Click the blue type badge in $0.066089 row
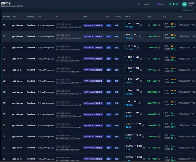This screenshot has width=196, height=162. pyautogui.click(x=109, y=48)
